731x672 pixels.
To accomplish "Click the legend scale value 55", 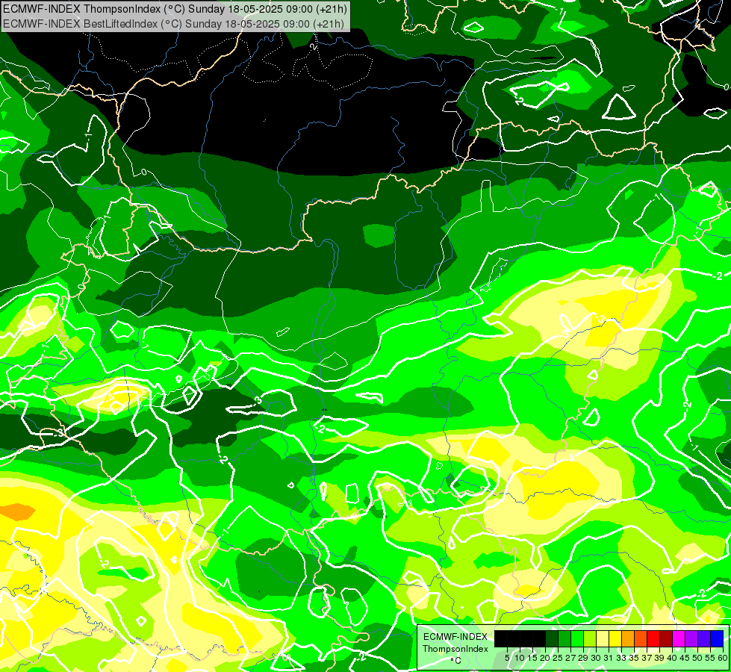I will coord(711,658).
